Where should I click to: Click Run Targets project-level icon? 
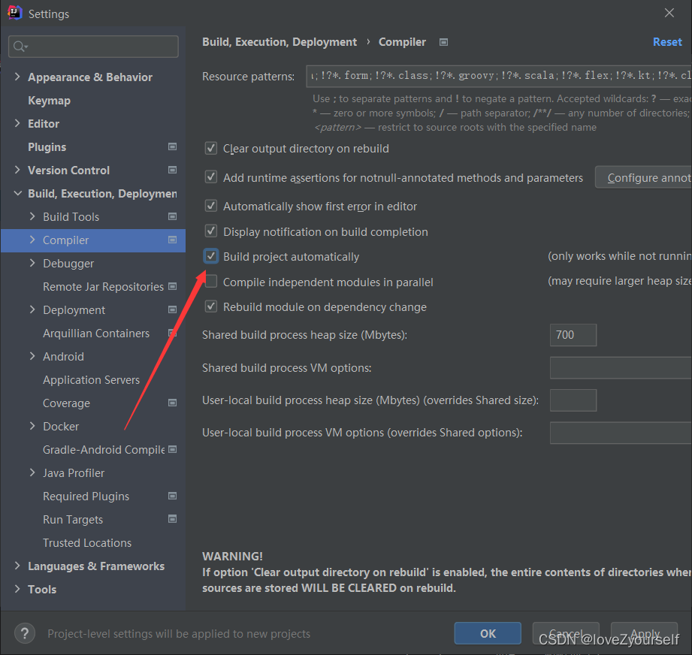click(173, 519)
